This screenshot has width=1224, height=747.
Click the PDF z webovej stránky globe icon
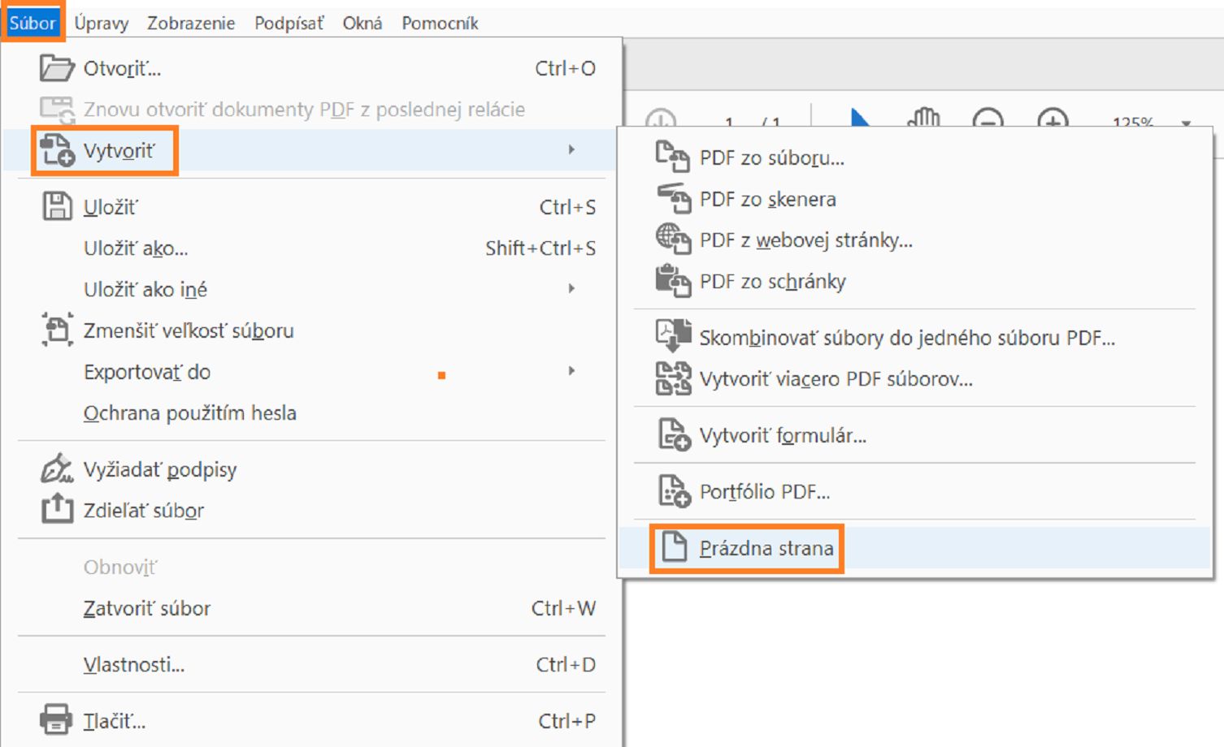(x=673, y=240)
